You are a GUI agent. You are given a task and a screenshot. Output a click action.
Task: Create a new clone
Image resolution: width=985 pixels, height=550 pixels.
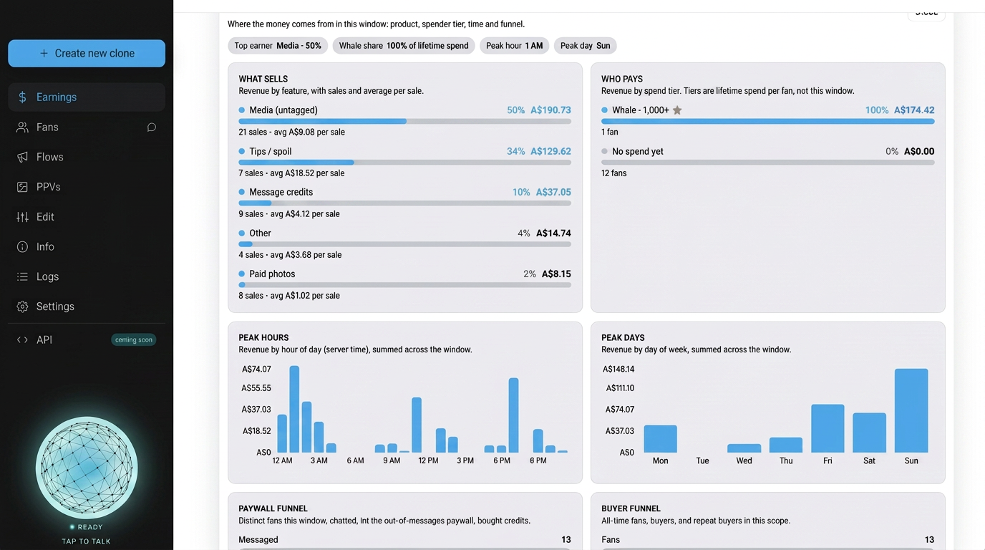[87, 54]
